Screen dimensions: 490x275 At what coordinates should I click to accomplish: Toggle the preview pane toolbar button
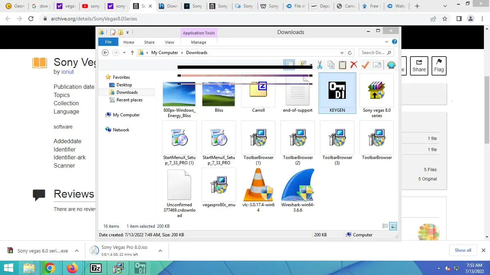click(289, 65)
